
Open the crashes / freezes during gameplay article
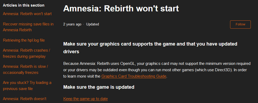coord(27,53)
